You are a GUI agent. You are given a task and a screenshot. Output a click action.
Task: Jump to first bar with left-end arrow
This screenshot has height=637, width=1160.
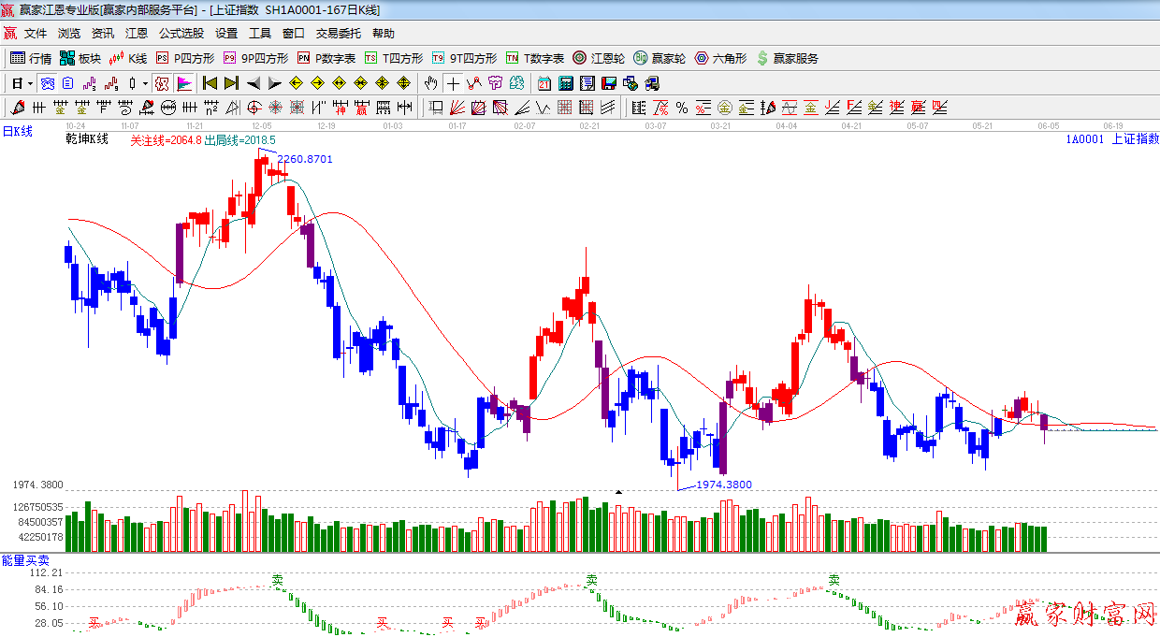(210, 83)
